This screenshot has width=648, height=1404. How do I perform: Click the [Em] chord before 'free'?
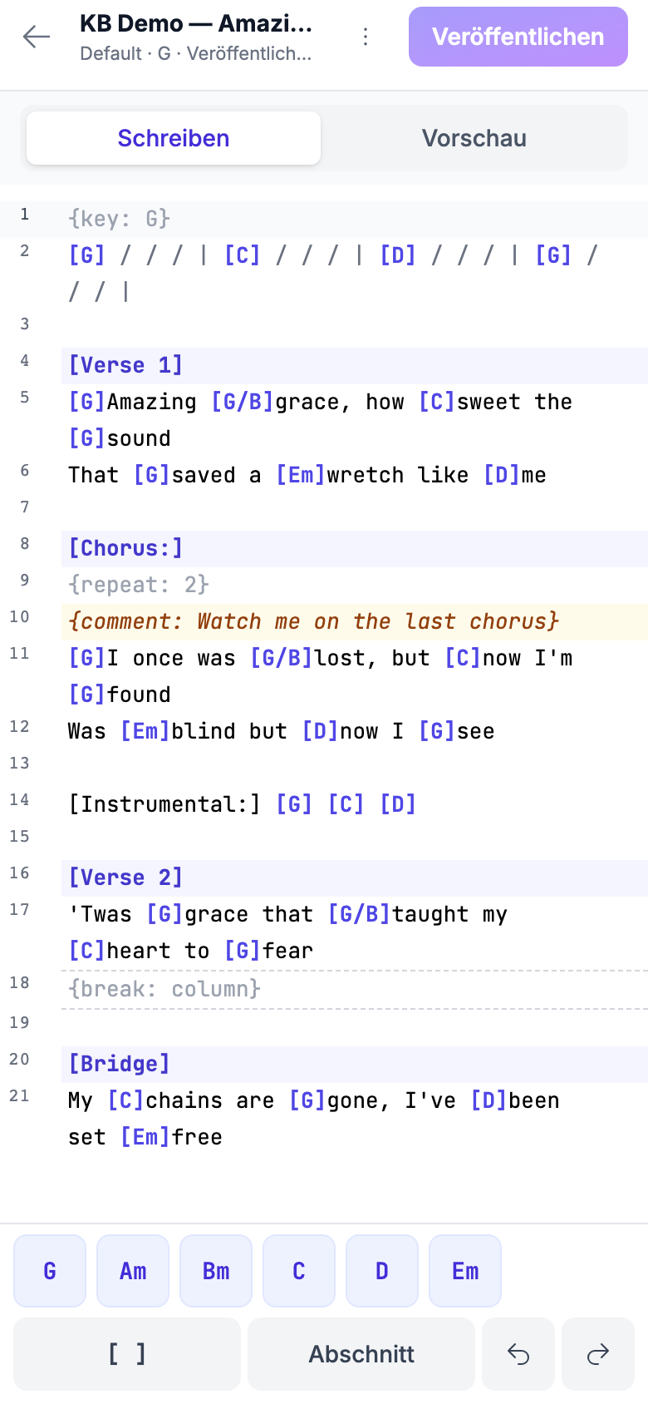point(145,1137)
